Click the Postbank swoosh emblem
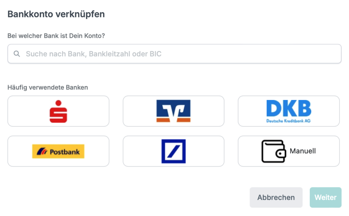This screenshot has width=349, height=216. tap(42, 152)
